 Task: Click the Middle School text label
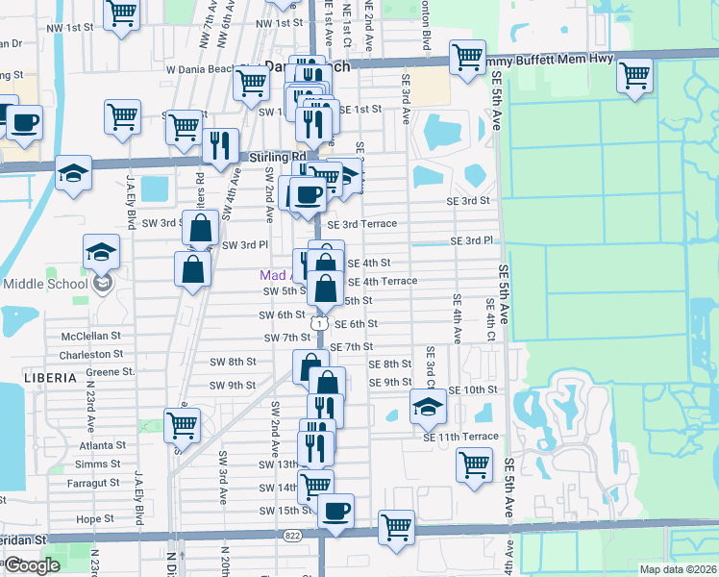[45, 284]
